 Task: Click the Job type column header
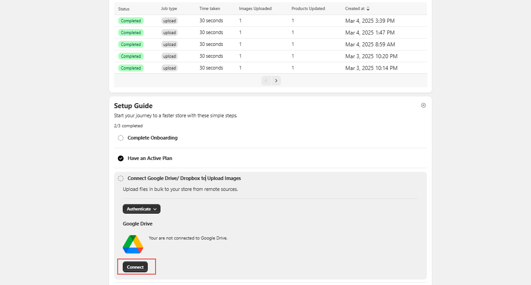point(169,9)
